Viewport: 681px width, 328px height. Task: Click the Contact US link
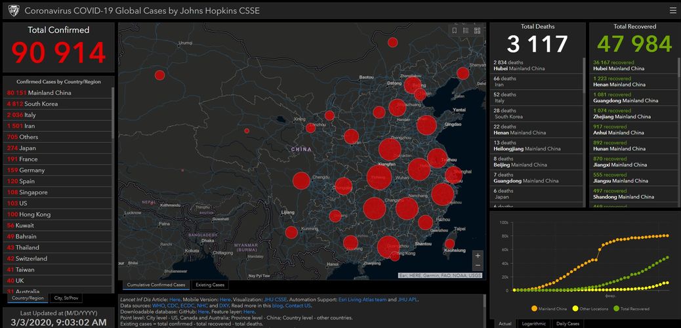[298, 306]
